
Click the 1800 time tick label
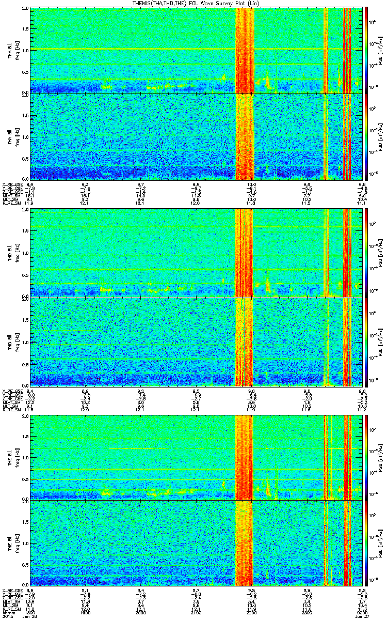tap(30, 613)
